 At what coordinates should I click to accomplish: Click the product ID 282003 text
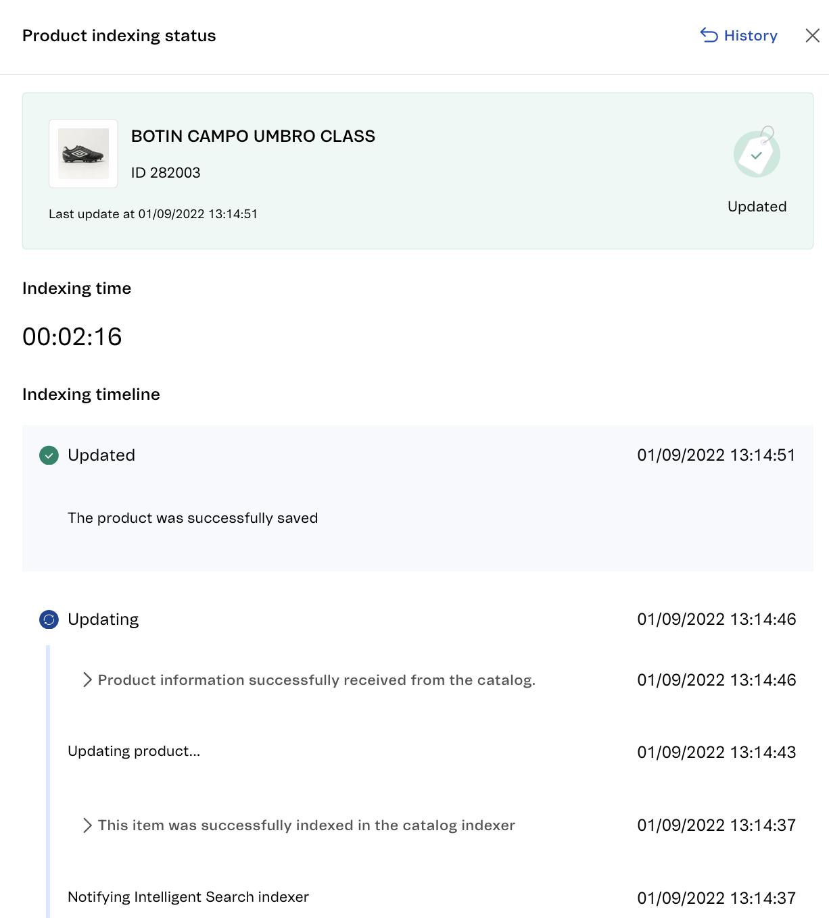(166, 173)
